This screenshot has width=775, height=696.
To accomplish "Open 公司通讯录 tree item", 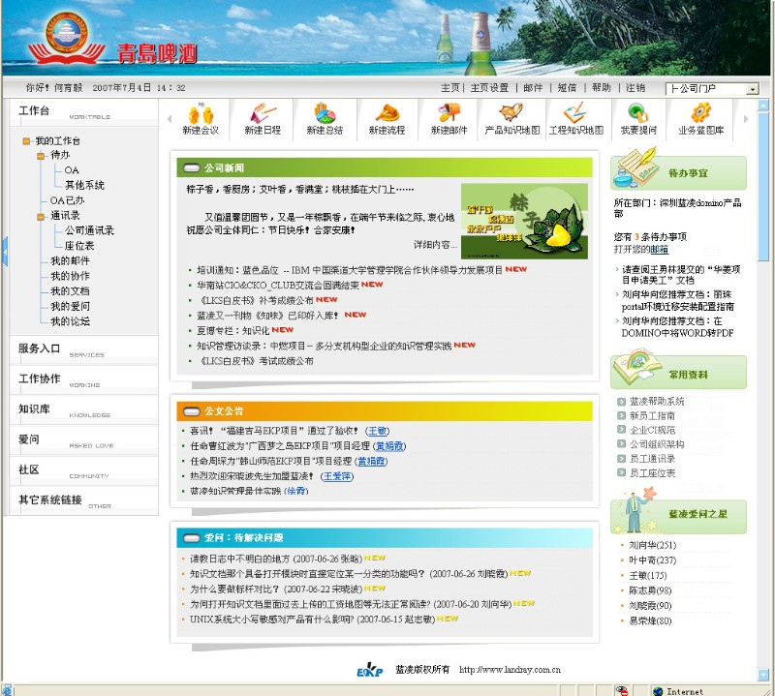I will [x=89, y=230].
